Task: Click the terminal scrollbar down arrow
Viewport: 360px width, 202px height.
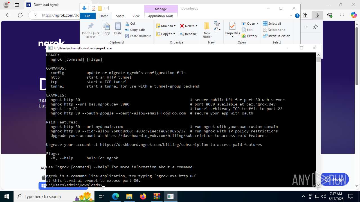Action: [318, 185]
